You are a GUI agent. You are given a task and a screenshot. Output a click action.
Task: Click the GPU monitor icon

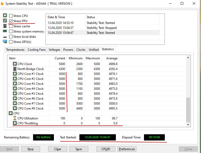[5, 42]
